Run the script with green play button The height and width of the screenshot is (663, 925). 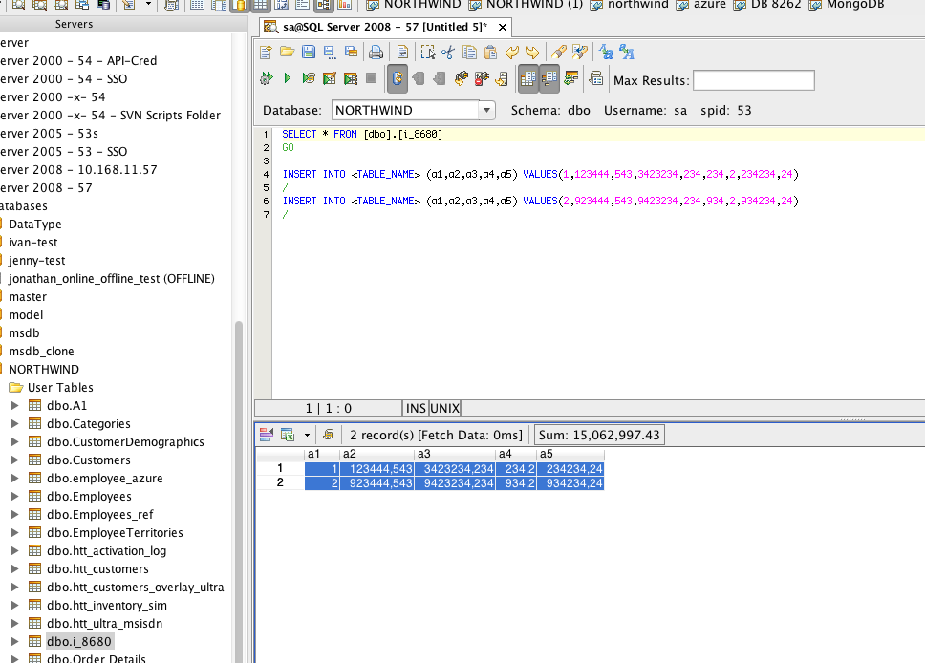tap(288, 78)
